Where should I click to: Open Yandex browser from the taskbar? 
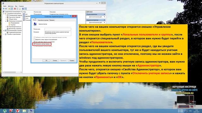tap(18, 111)
